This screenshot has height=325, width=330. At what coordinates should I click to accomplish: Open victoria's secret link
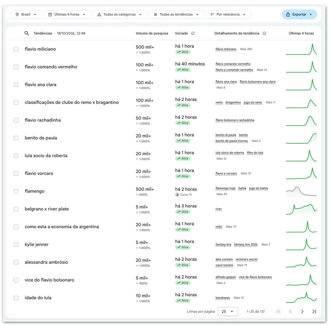(x=247, y=259)
